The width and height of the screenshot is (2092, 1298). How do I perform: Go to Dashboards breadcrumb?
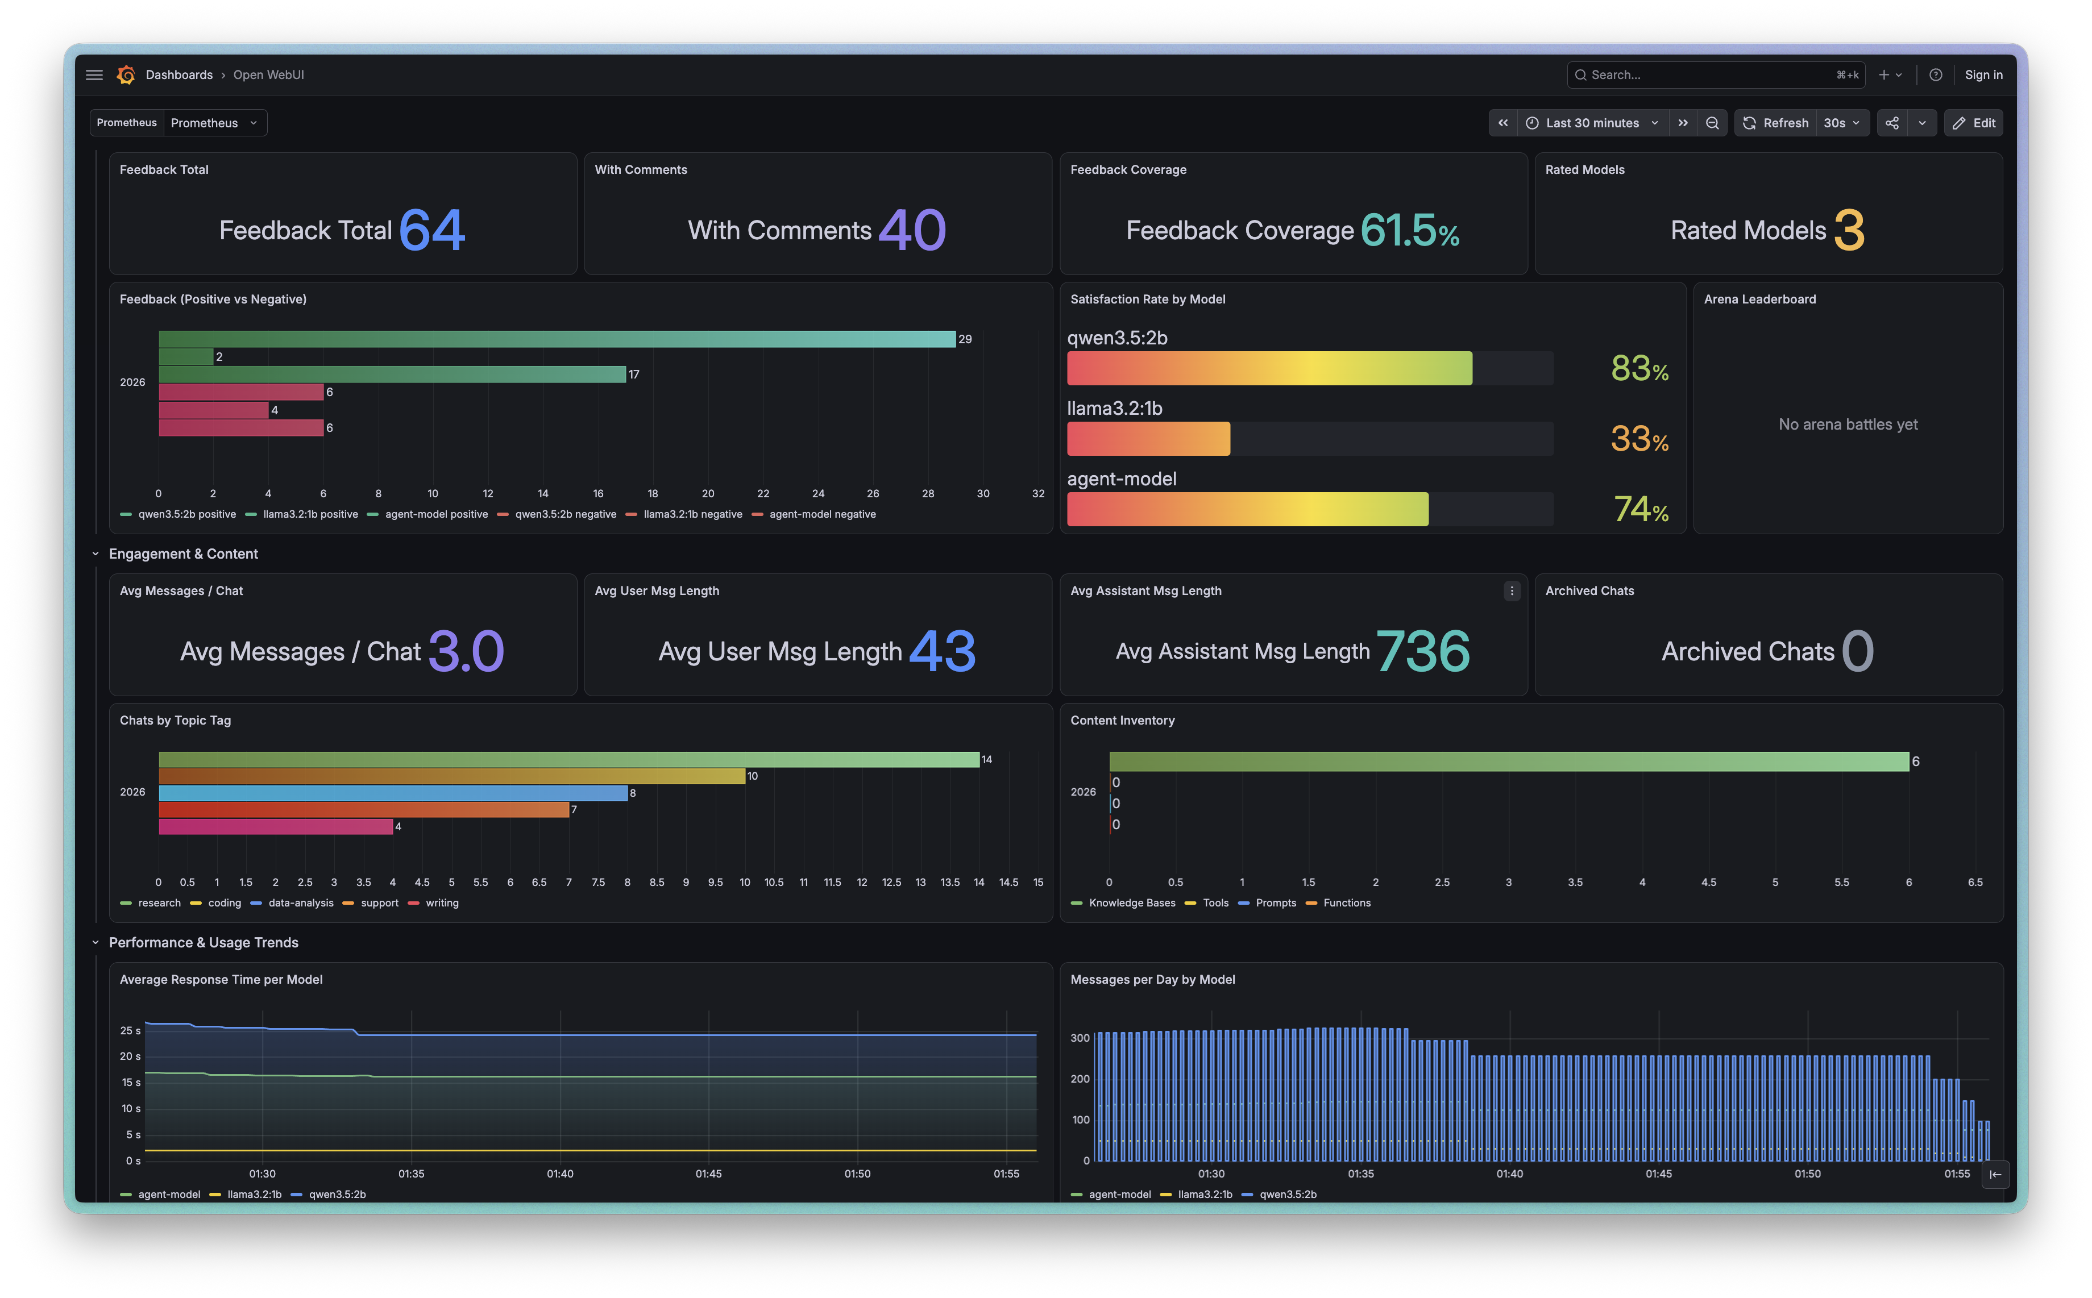179,74
